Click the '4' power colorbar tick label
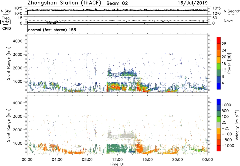 pyautogui.click(x=223, y=83)
